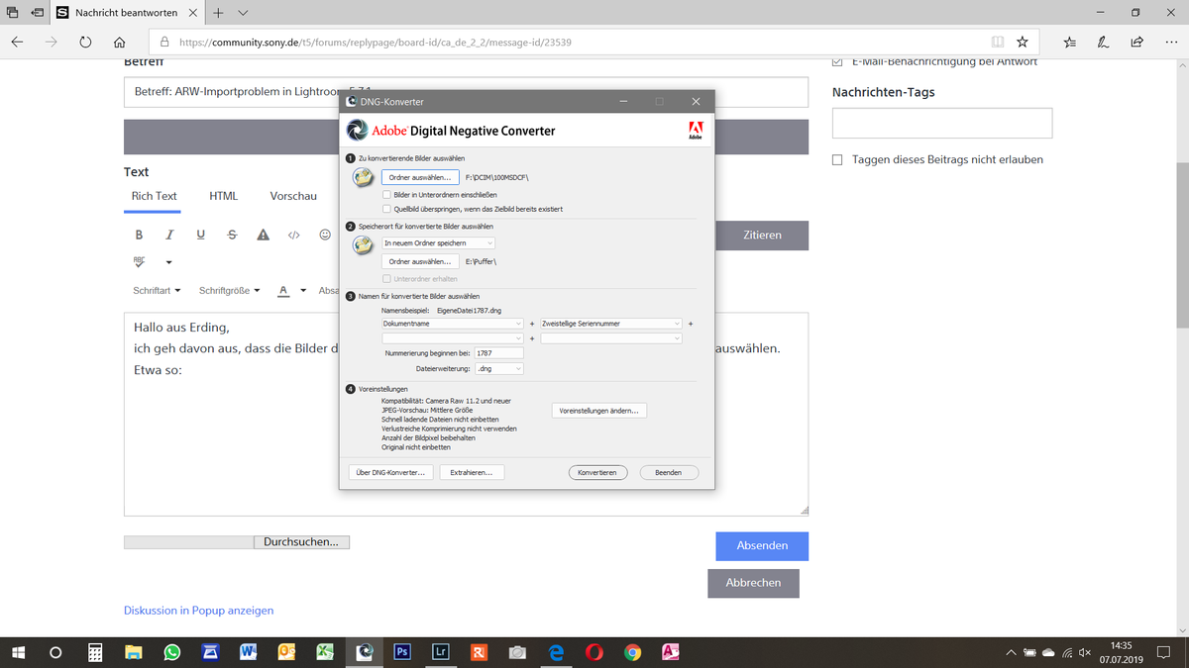This screenshot has width=1189, height=668.
Task: Launch Chrome from the taskbar
Action: 632,652
